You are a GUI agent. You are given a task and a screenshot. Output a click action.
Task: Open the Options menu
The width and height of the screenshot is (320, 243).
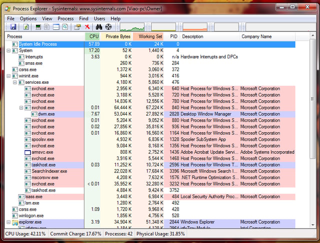click(x=28, y=19)
